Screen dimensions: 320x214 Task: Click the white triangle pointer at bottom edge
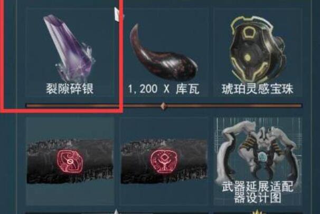click(116, 211)
